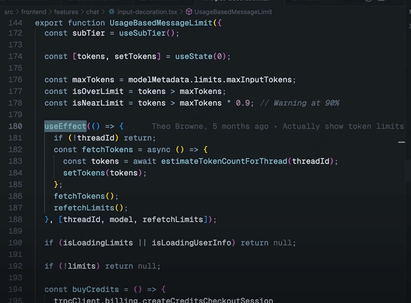The height and width of the screenshot is (303, 411).
Task: Open the chat breadcrumb dropdown
Action: coord(92,12)
